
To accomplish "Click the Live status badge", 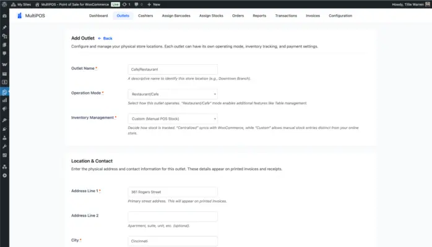I will point(115,4).
